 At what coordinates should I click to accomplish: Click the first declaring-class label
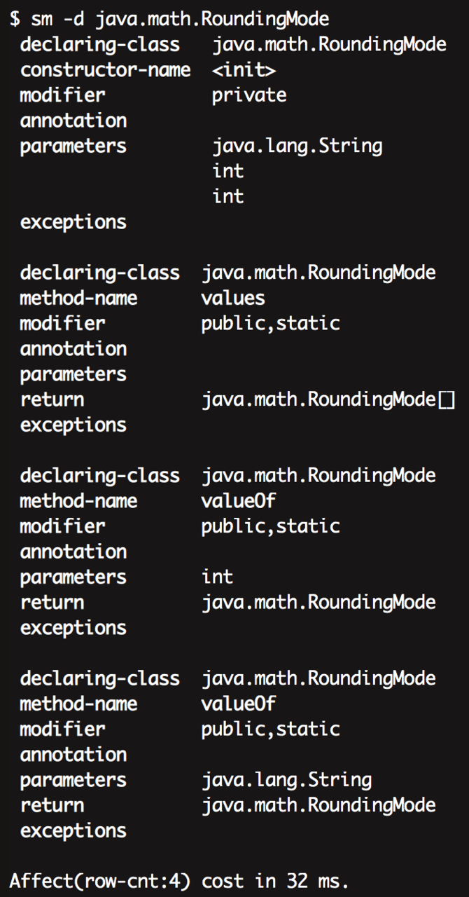click(x=99, y=45)
